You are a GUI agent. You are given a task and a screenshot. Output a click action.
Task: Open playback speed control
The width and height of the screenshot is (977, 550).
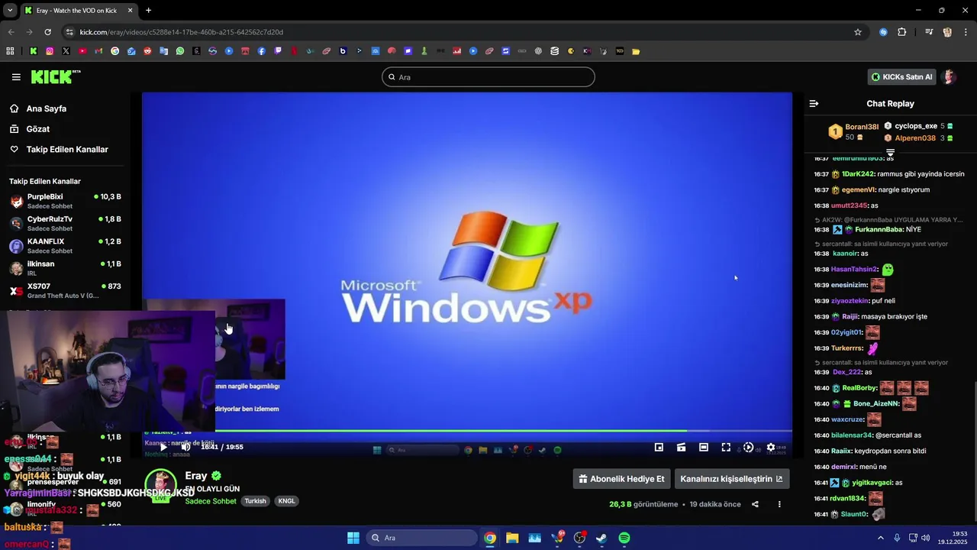tap(748, 448)
